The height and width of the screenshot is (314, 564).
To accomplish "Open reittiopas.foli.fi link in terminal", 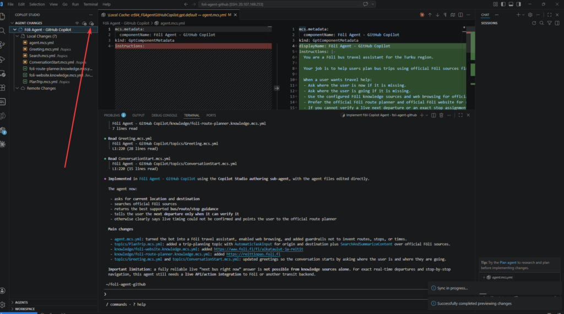I will tap(253, 254).
